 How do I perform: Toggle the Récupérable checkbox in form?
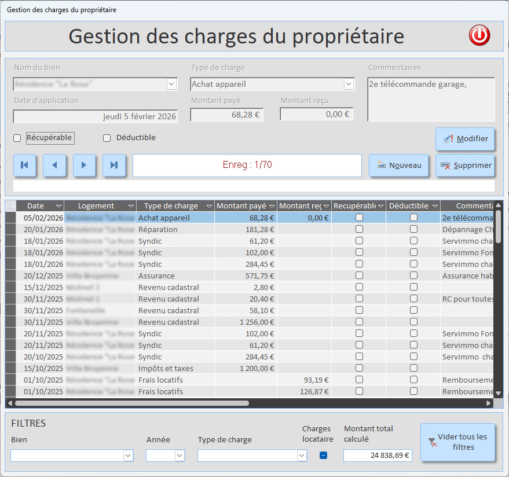pos(17,138)
